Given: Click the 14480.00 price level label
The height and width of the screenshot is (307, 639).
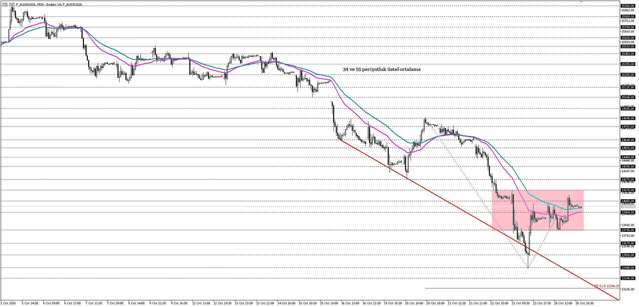Looking at the screenshot, I should [x=628, y=157].
